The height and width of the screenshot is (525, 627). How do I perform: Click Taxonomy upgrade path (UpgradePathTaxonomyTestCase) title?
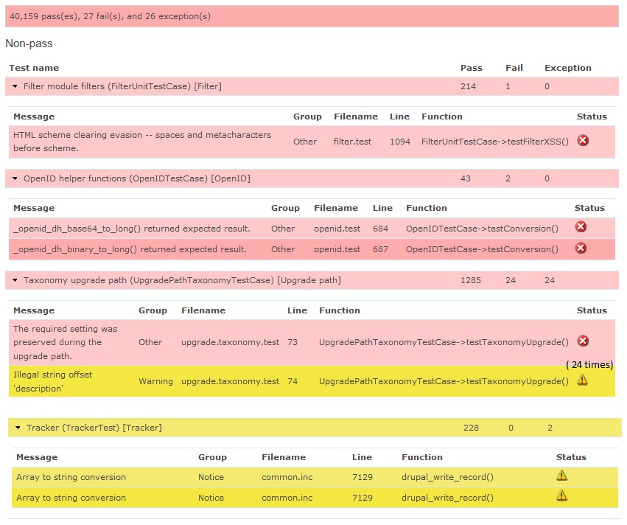pyautogui.click(x=182, y=280)
